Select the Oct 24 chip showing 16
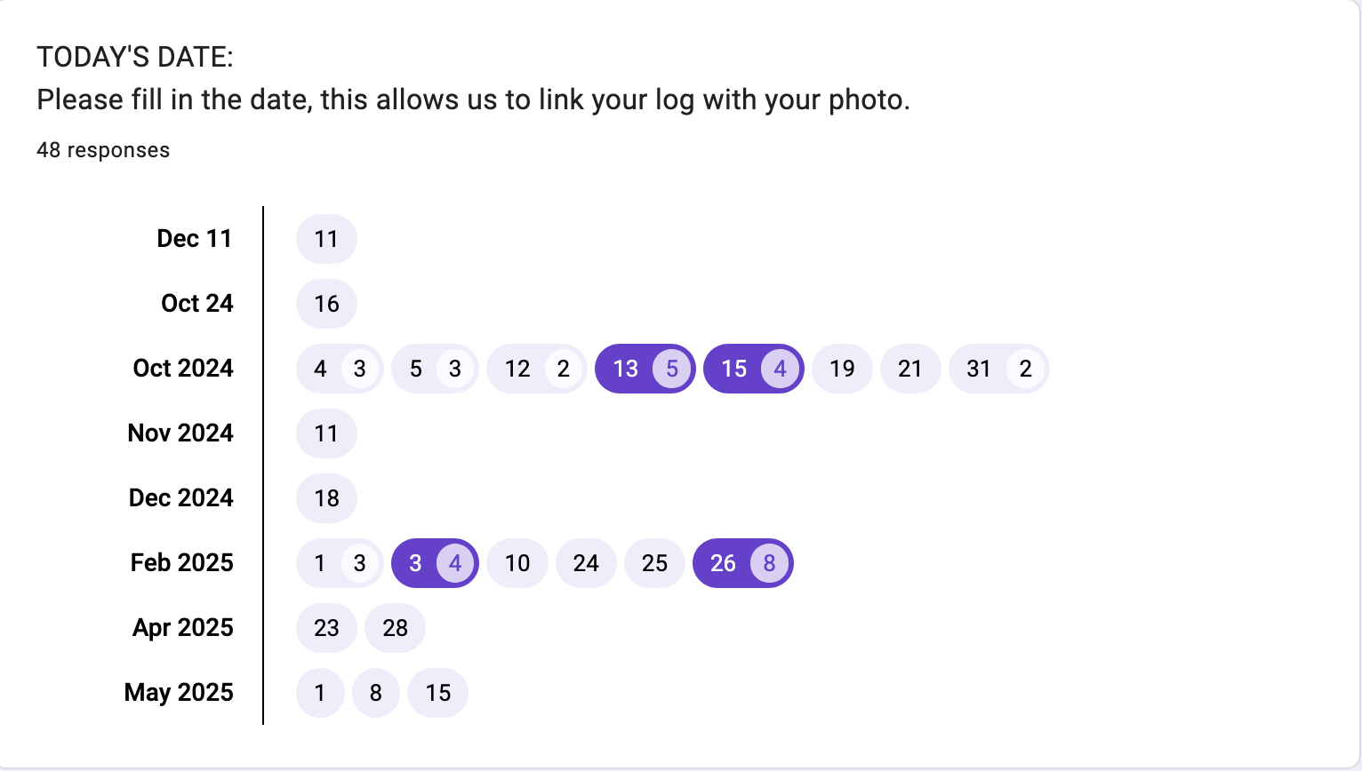 [326, 304]
